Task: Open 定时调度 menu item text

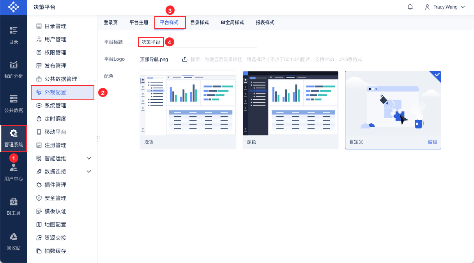Action: (55, 119)
